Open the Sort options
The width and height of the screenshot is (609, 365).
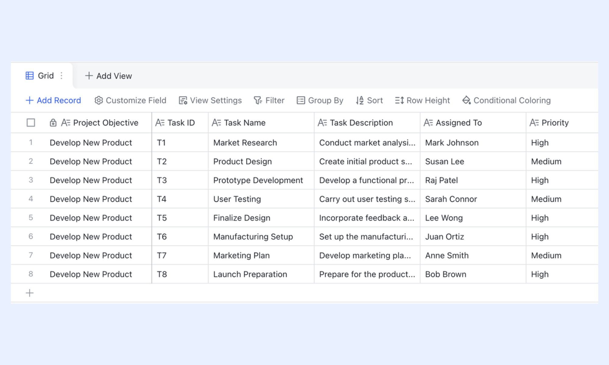(369, 100)
